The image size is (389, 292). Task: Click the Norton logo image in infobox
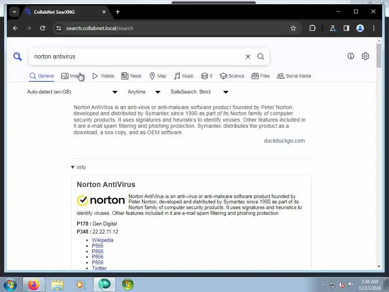101,200
